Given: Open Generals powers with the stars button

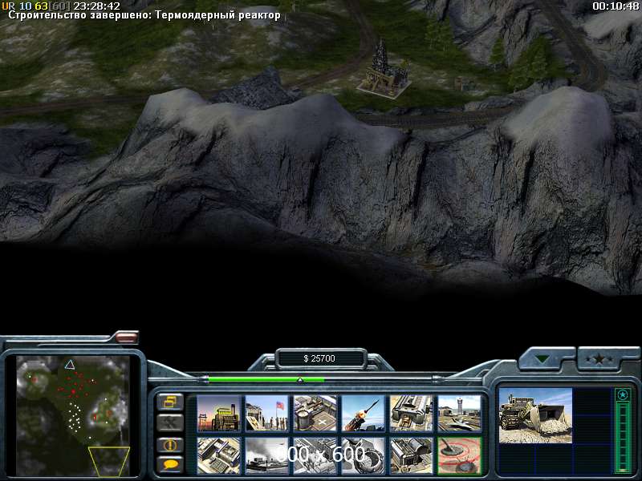Looking at the screenshot, I should coord(600,359).
